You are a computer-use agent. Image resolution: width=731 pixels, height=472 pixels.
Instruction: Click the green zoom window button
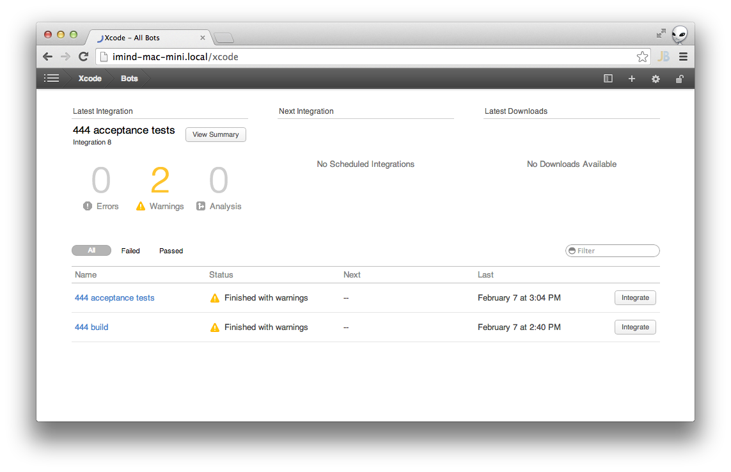74,35
